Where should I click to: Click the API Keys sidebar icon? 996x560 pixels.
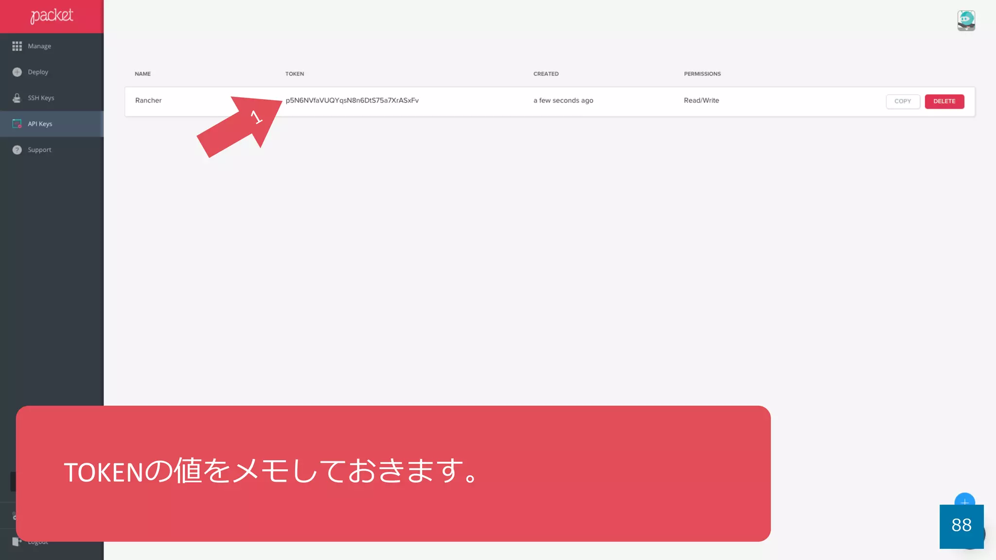[17, 123]
